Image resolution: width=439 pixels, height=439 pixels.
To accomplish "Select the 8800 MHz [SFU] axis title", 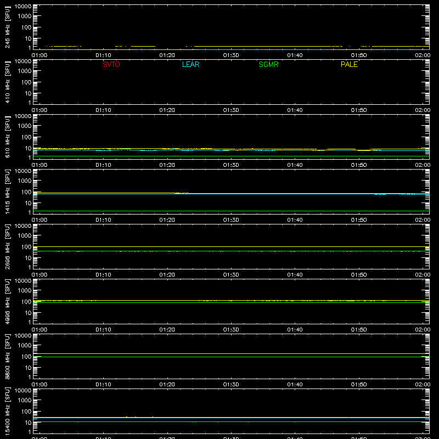I will 8,356.
